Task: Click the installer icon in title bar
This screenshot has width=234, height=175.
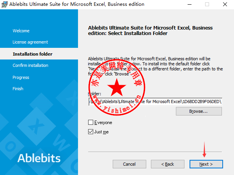Action: pos(4,4)
